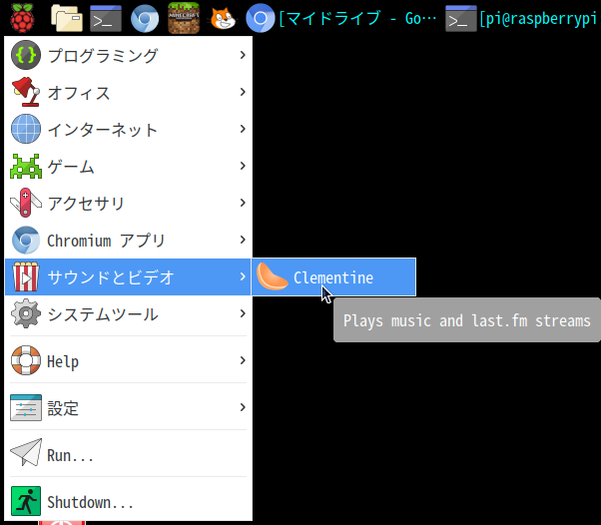This screenshot has width=601, height=525.
Task: Launch Scratch cat icon in taskbar
Action: pos(223,18)
